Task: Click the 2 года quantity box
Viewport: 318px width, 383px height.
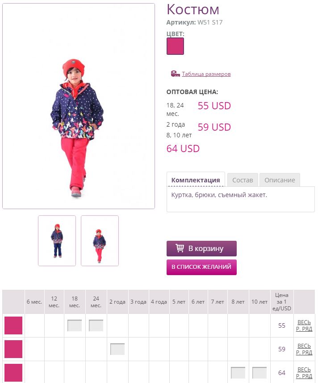Action: click(x=117, y=349)
